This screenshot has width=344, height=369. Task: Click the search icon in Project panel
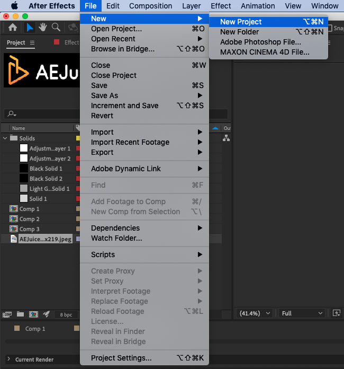click(12, 114)
